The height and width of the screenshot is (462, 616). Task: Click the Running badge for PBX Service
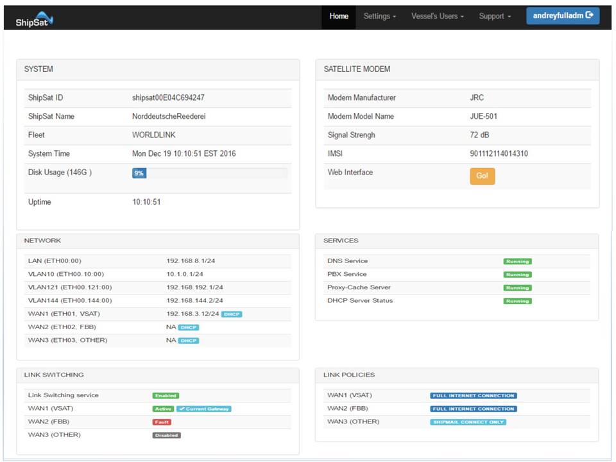click(x=517, y=275)
